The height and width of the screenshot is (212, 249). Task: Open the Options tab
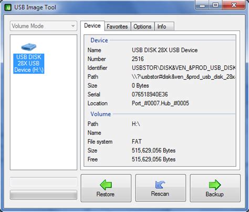click(142, 26)
